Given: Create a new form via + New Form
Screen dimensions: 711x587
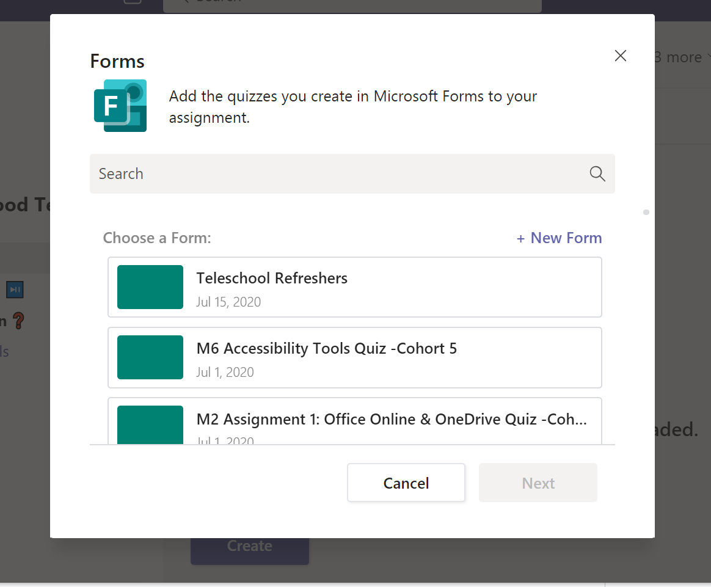Looking at the screenshot, I should 560,238.
